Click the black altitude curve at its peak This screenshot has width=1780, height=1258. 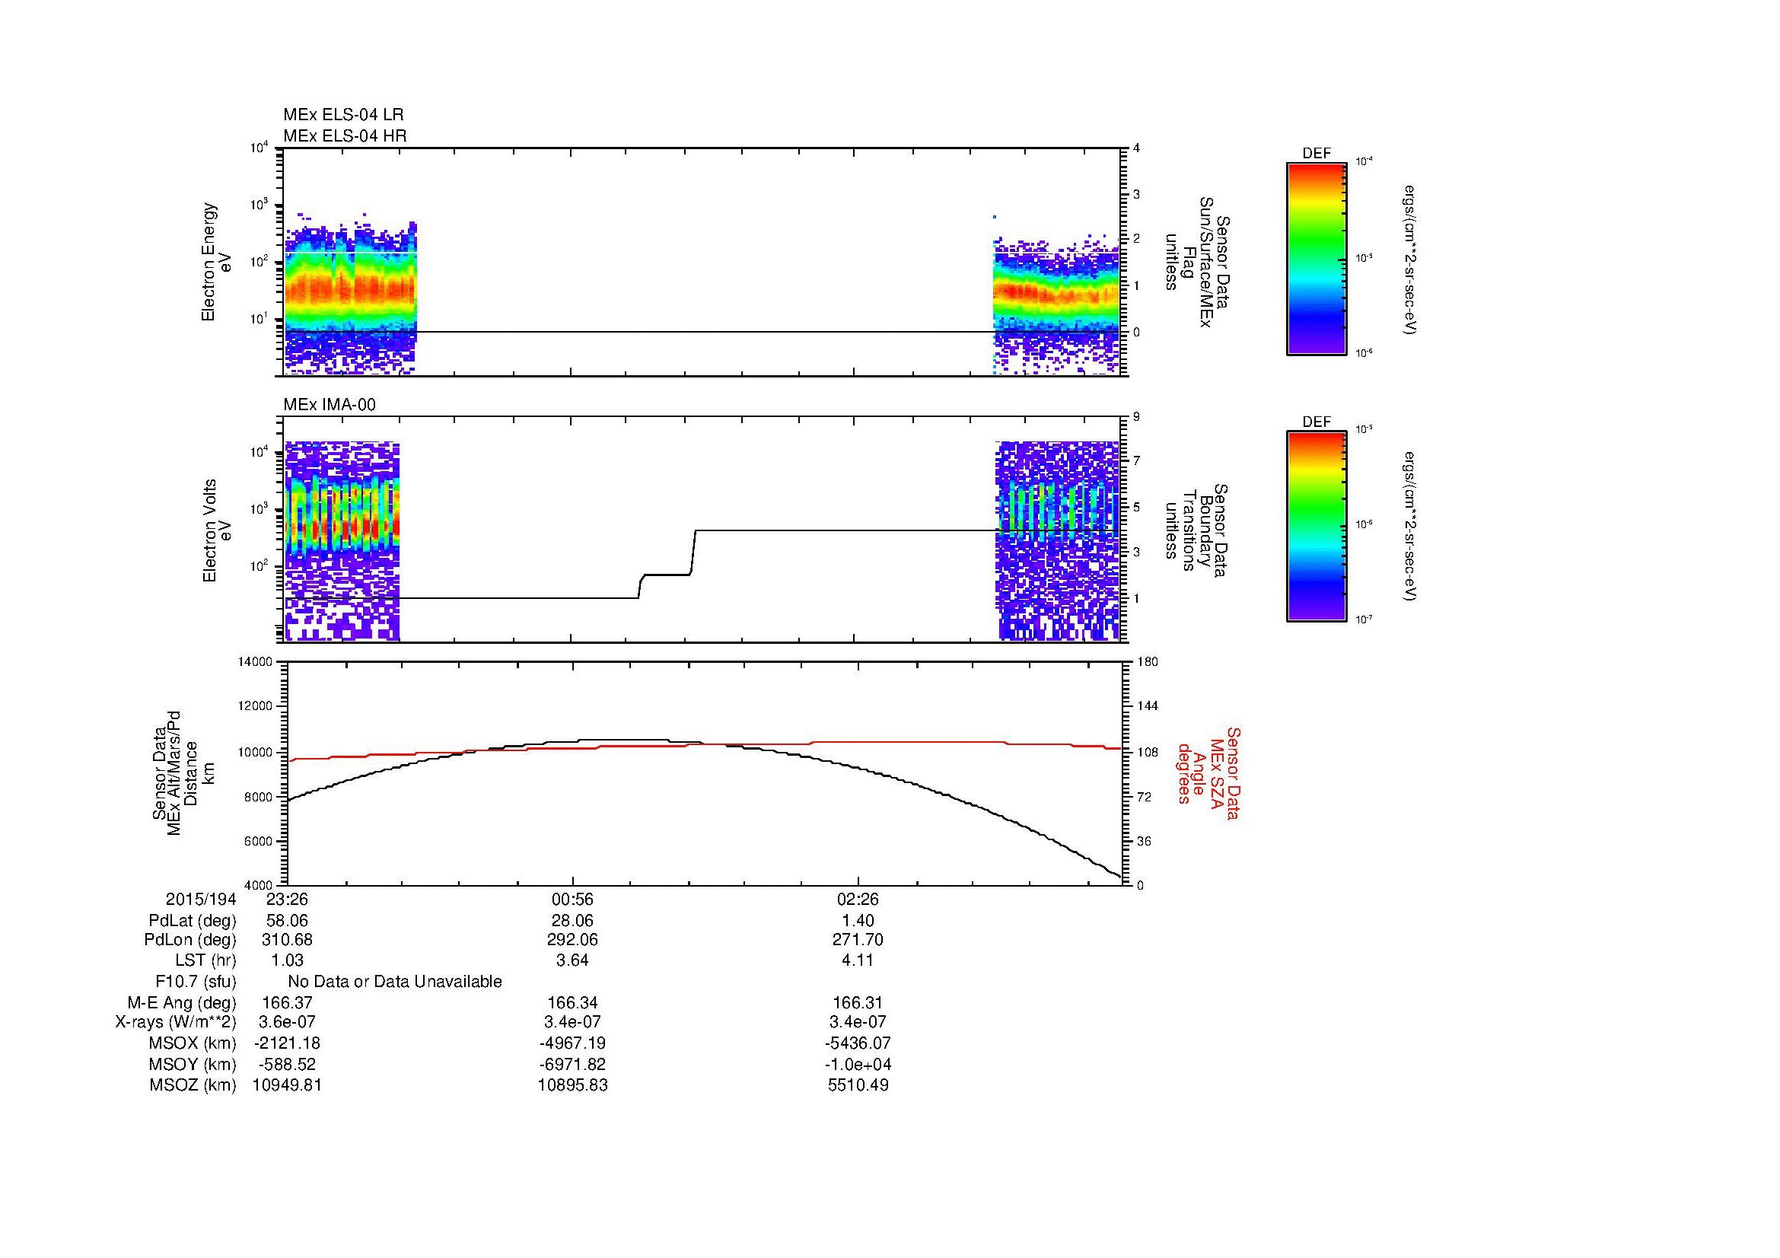[x=624, y=740]
